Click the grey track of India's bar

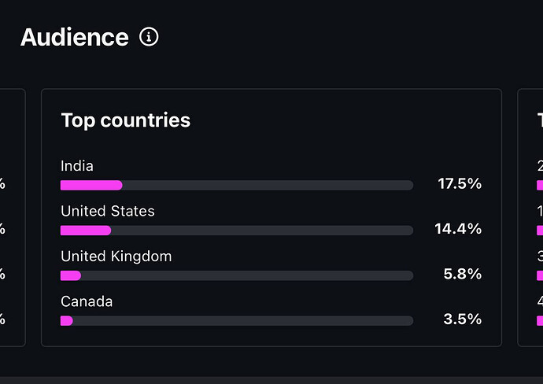268,185
